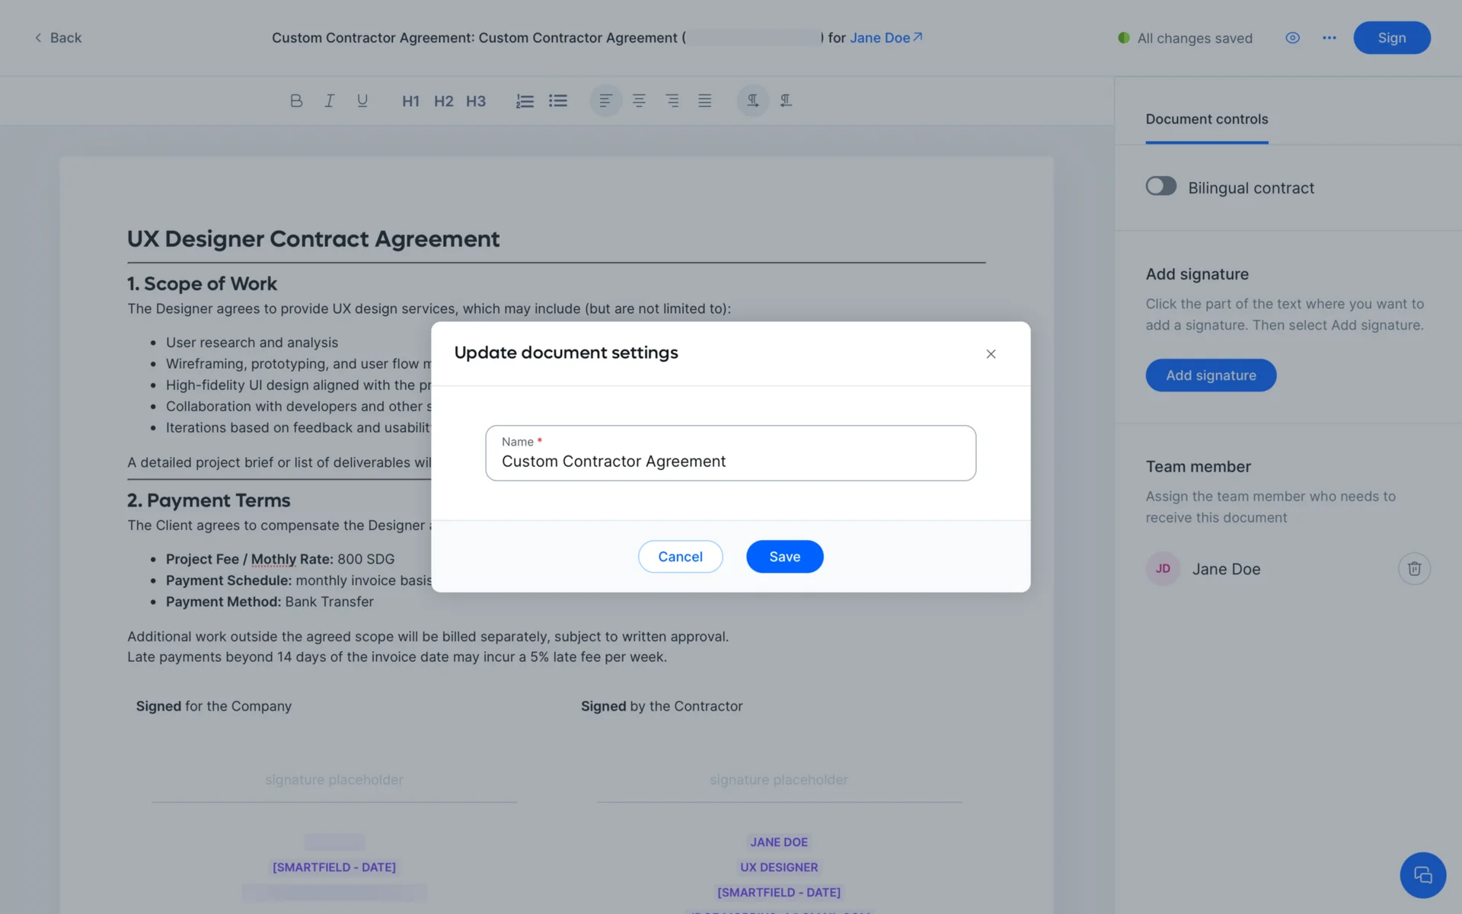Apply H2 heading style

[443, 101]
